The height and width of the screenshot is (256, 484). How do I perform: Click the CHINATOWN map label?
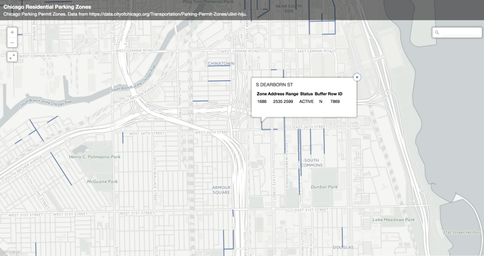coord(221,64)
